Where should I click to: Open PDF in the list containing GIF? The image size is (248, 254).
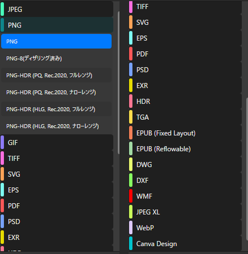[x=57, y=206]
